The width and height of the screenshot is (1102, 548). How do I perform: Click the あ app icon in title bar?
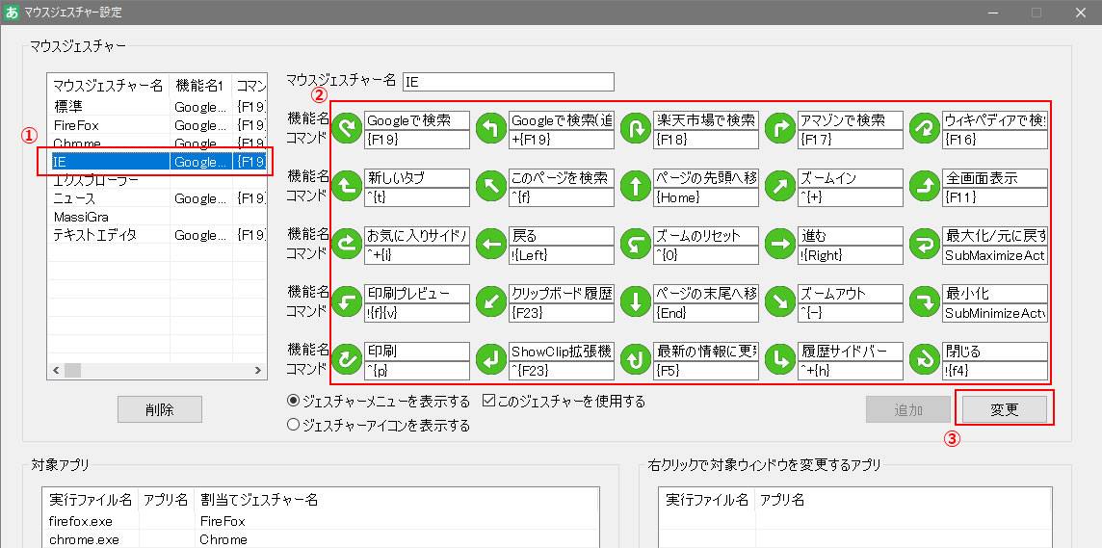click(12, 12)
